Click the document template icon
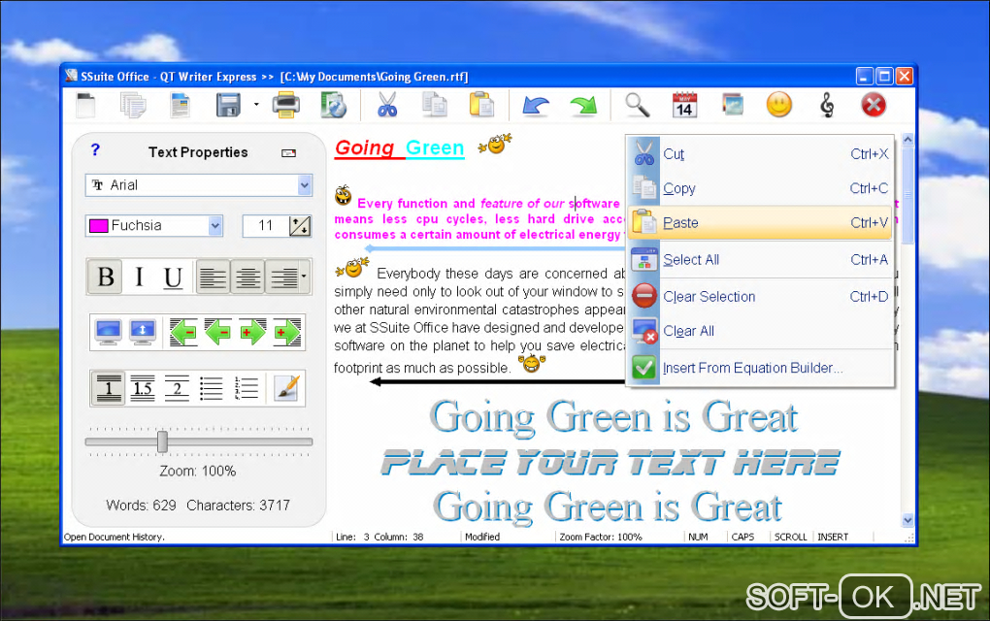 point(181,106)
